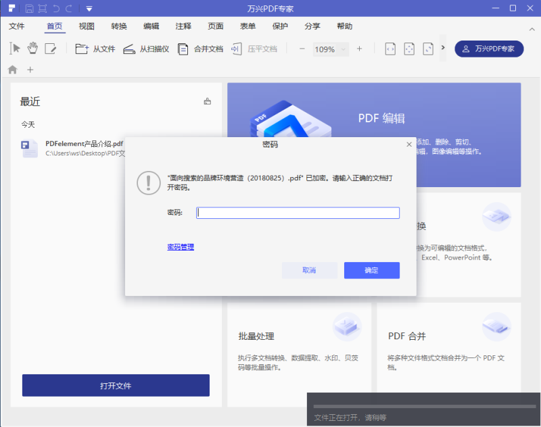Image resolution: width=541 pixels, height=427 pixels.
Task: Expand hidden toolbar tools with the chevron arrow
Action: [444, 49]
